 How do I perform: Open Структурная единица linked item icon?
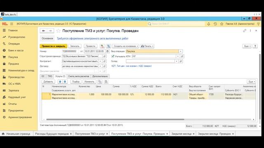104,56
